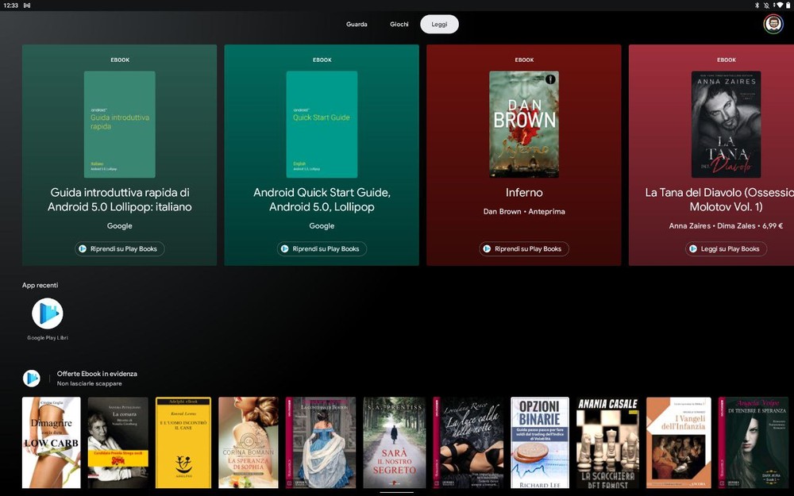Select I Vangeli dell'Infanzia ebook
Viewport: 794px width, 496px height.
679,442
